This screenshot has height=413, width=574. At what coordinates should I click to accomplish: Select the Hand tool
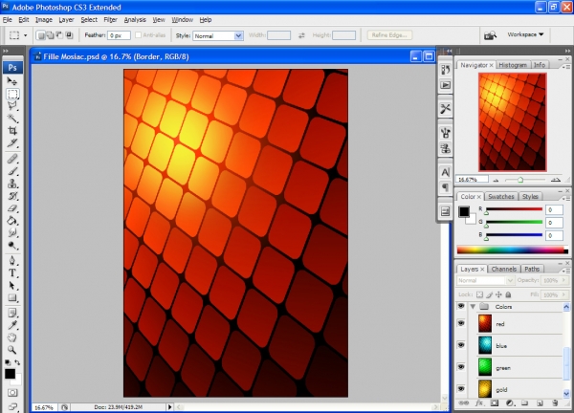(x=12, y=337)
